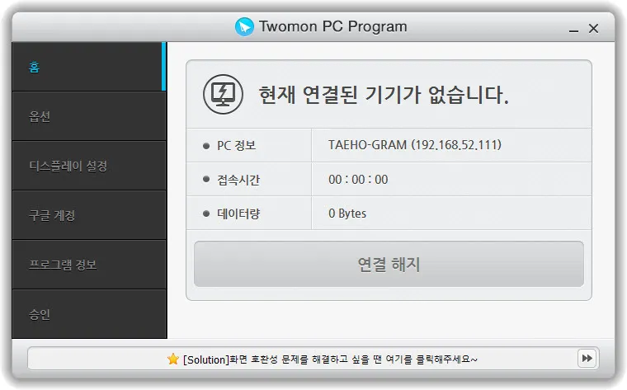Click the 연결 해지 button

[389, 264]
